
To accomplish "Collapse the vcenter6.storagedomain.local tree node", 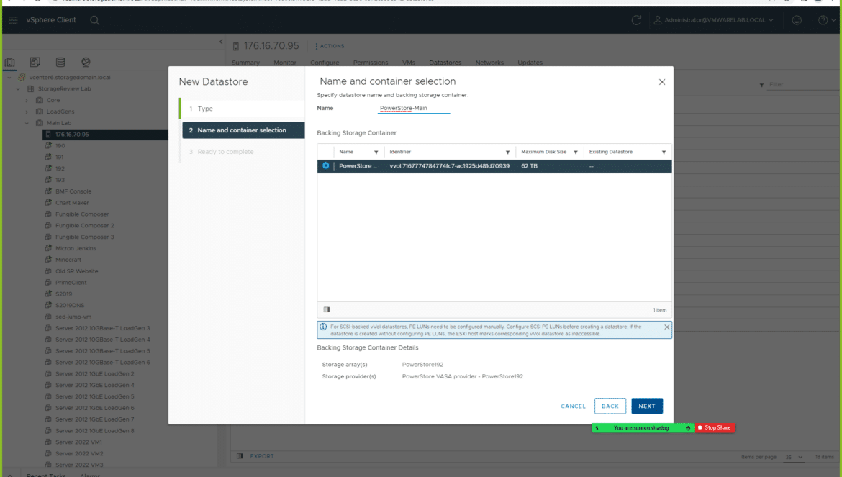I will pos(9,77).
